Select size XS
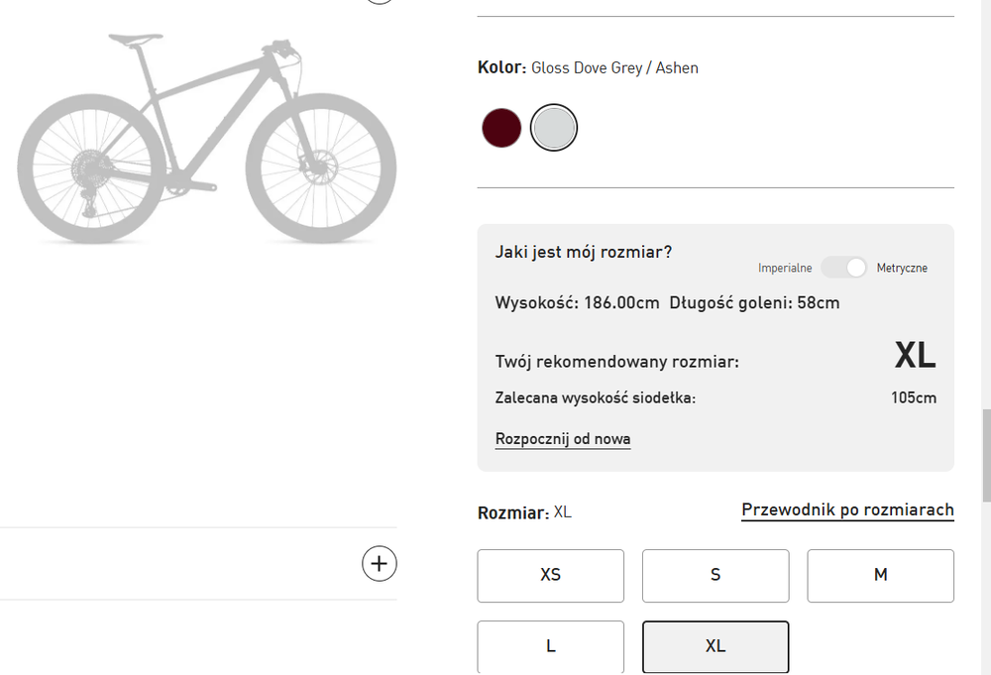The width and height of the screenshot is (991, 675). coord(551,575)
